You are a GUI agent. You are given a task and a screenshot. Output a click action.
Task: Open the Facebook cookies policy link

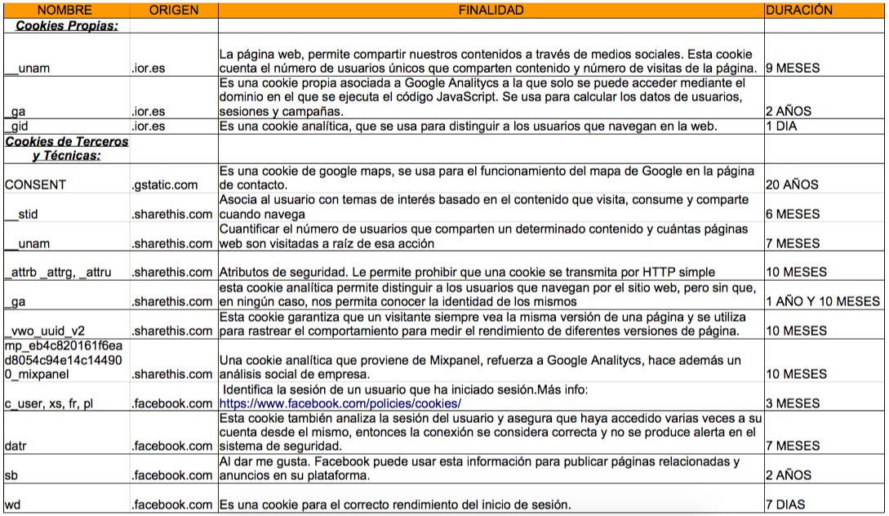click(x=340, y=403)
